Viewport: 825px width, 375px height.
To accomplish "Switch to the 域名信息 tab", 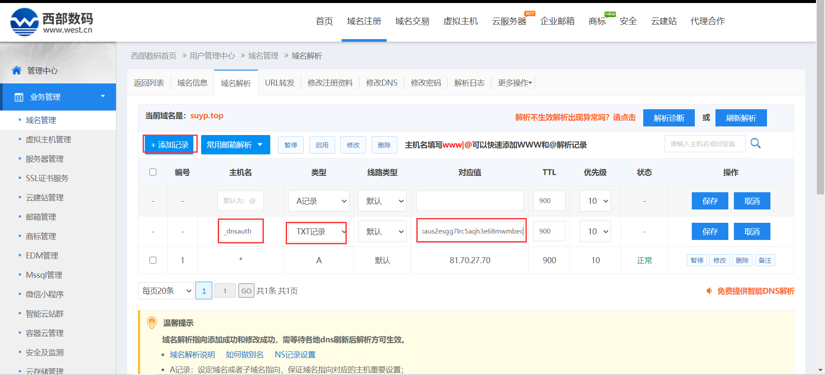I will coord(192,83).
